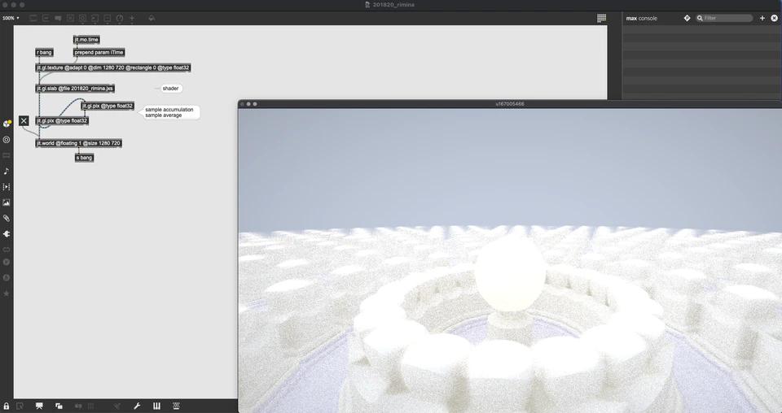Select the prepend param iTime object
This screenshot has height=413, width=782.
click(x=99, y=52)
